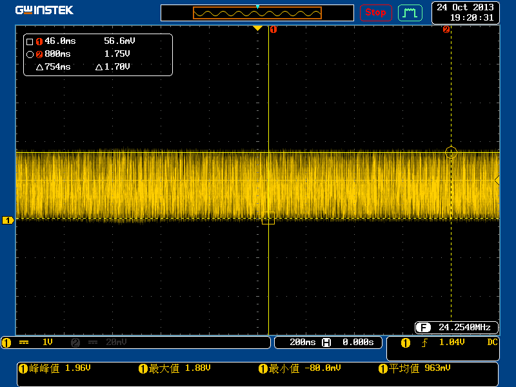Click the red Stop run-state indicator
This screenshot has height=387, width=516.
tap(375, 12)
